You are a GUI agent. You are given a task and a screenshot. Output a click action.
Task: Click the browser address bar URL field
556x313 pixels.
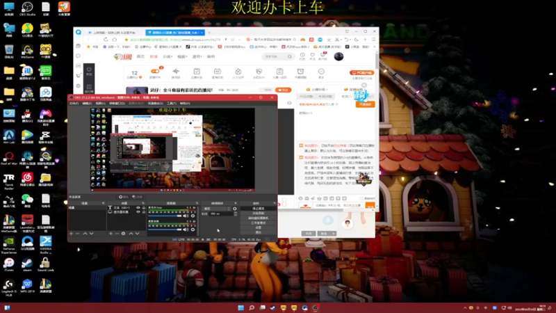tap(176, 40)
